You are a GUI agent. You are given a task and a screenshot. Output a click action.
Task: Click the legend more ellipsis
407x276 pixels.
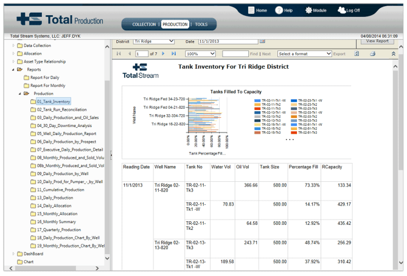point(290,140)
